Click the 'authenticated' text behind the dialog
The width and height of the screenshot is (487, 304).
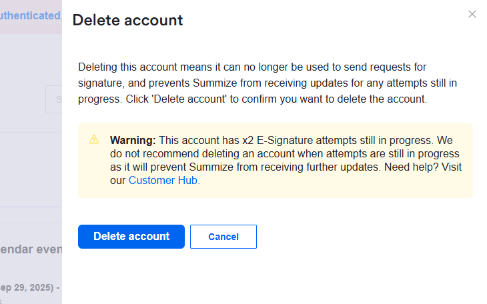click(x=30, y=15)
